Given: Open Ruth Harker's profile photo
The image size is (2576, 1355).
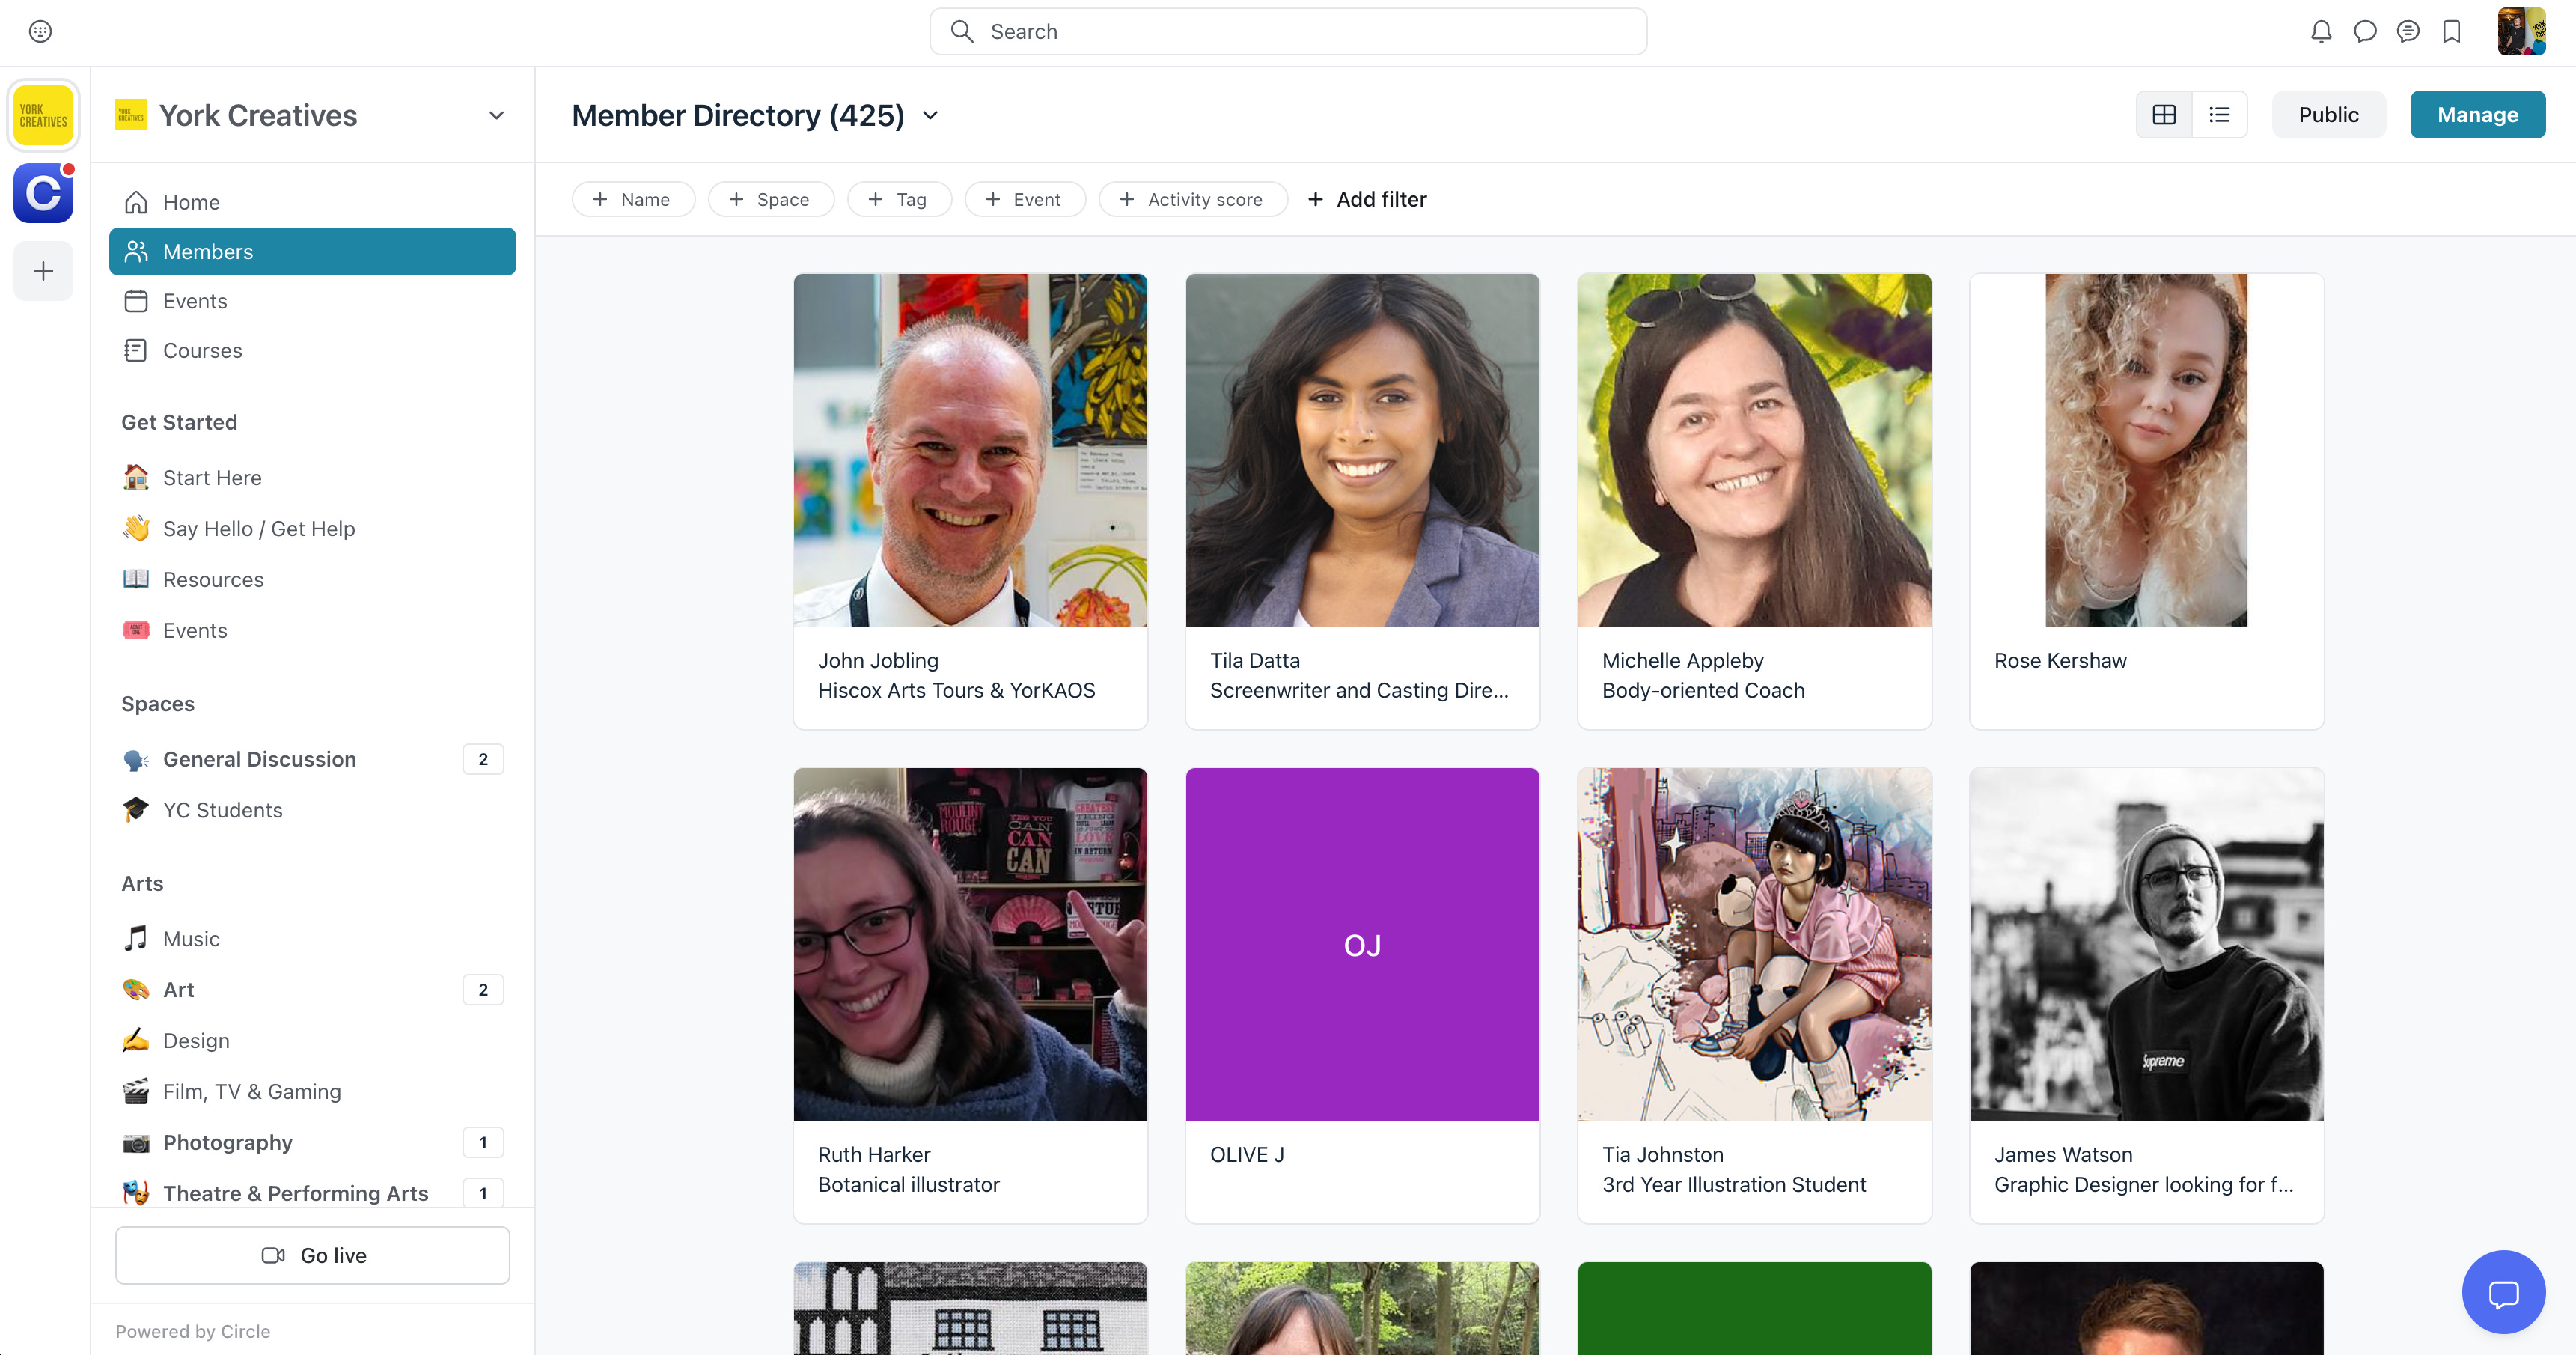Looking at the screenshot, I should [970, 945].
